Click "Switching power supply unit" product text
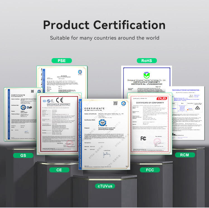This screenshot has width=209, height=208. click(107, 128)
